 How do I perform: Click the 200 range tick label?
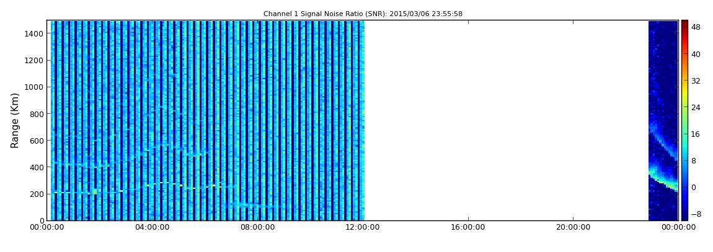pyautogui.click(x=36, y=194)
